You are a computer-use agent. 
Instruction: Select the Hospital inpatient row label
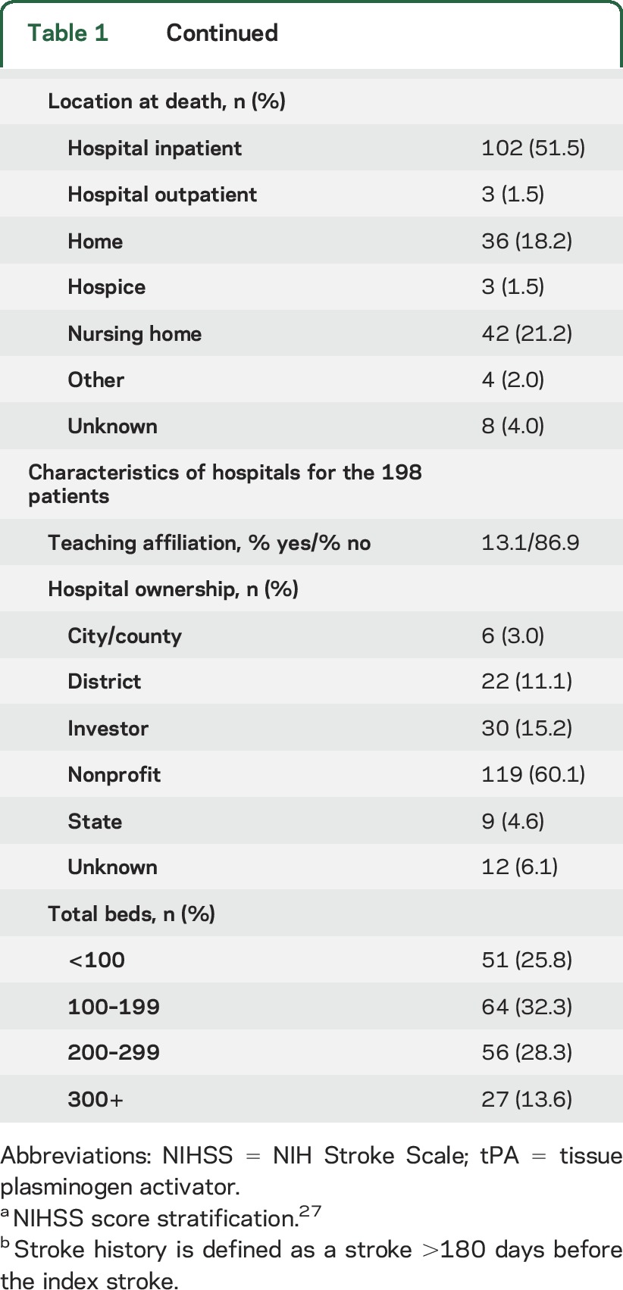tap(155, 148)
